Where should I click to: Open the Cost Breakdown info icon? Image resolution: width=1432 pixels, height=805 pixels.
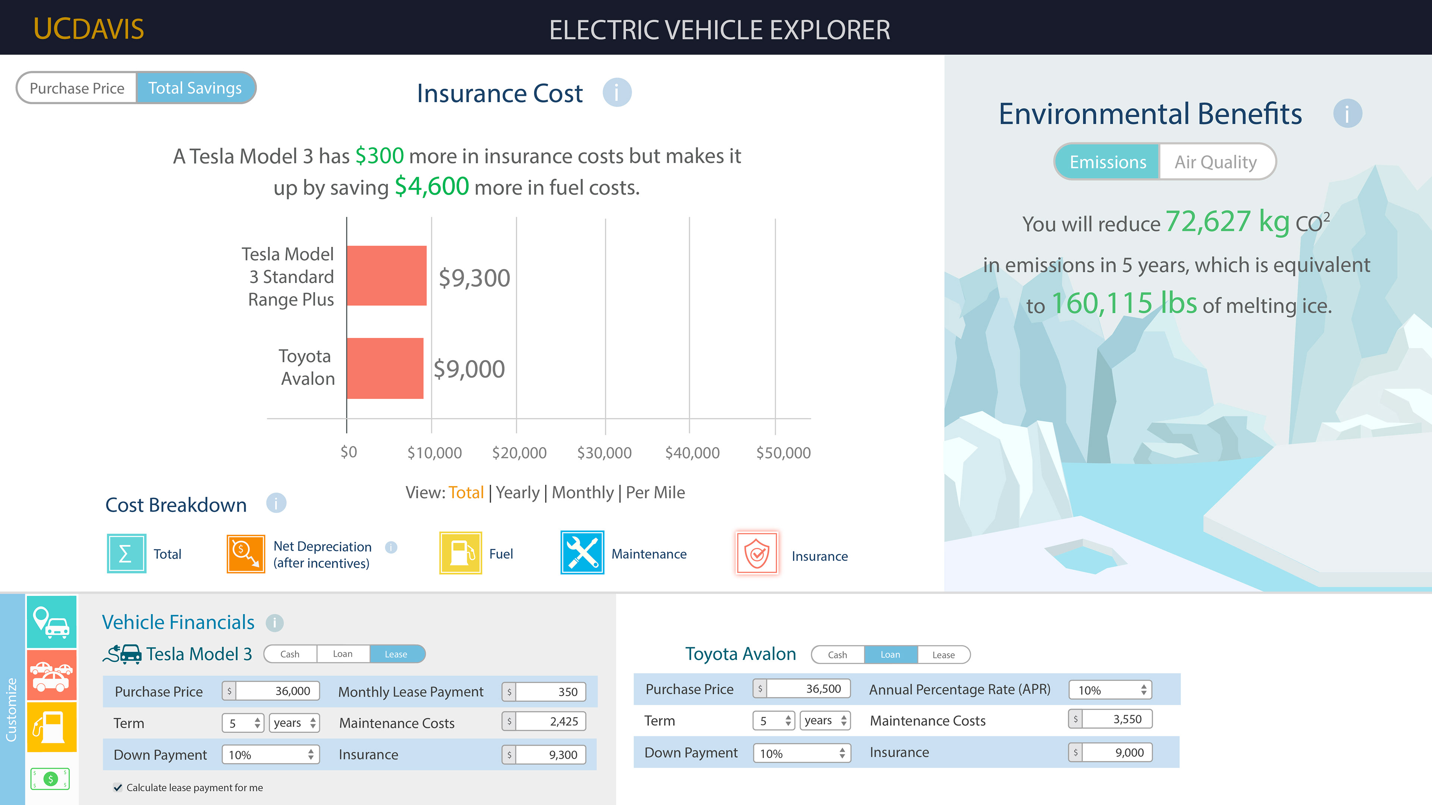(x=276, y=503)
